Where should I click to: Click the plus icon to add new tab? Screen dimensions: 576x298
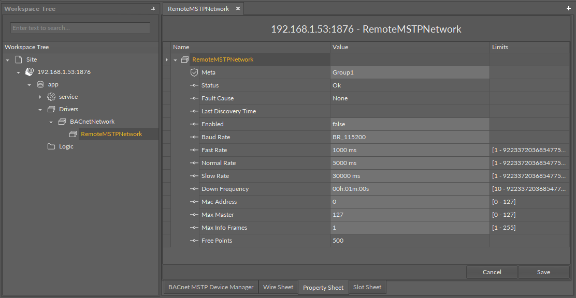tap(569, 9)
